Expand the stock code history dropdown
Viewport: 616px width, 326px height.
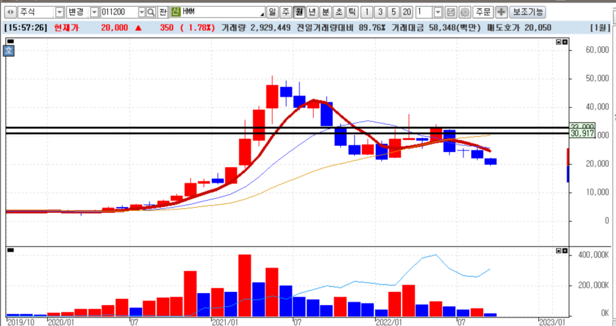coord(141,12)
